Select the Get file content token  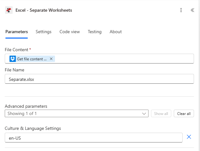pos(32,59)
